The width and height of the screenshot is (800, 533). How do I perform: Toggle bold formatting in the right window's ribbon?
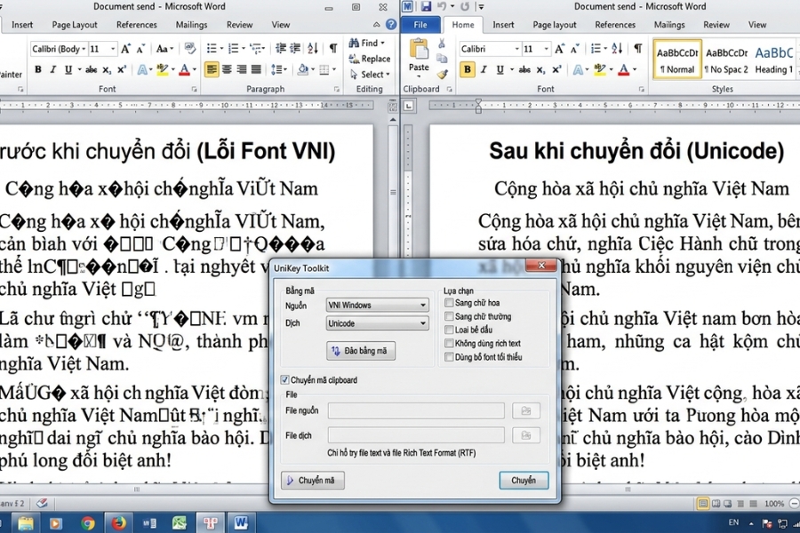tap(467, 68)
